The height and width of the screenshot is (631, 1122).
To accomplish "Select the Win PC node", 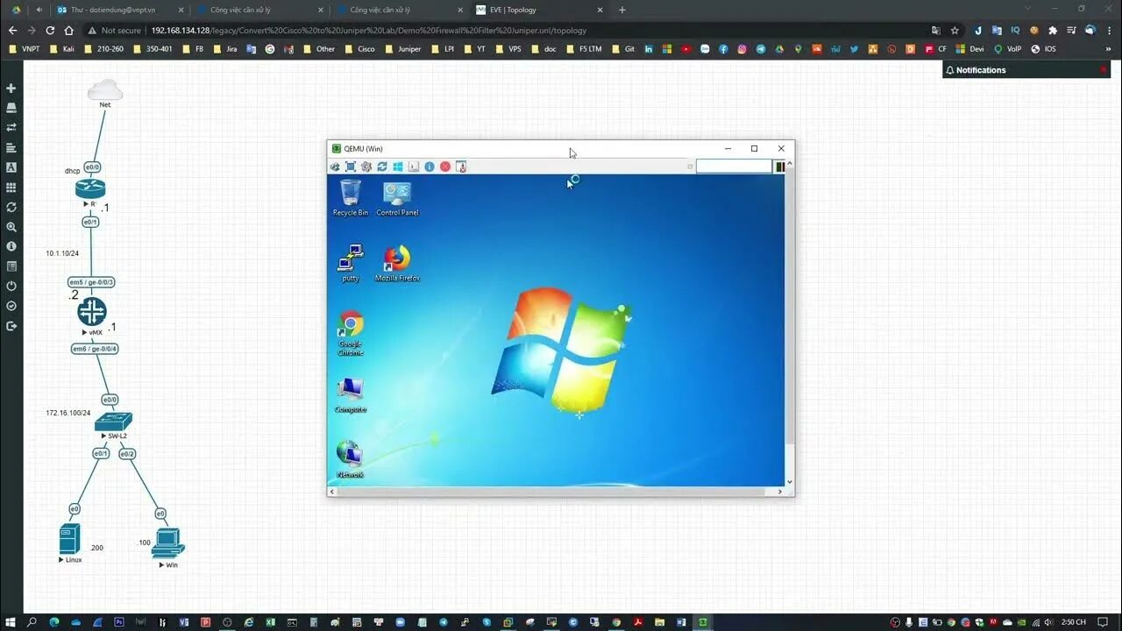I will click(168, 543).
